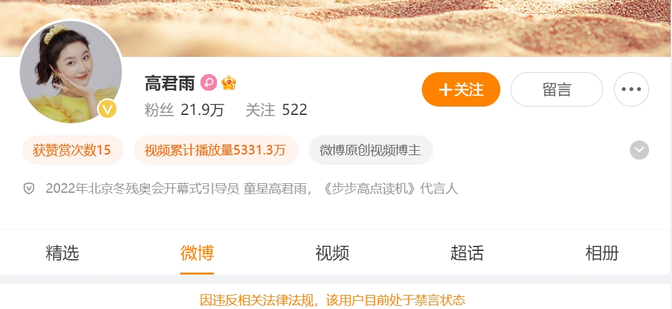View the 关注 522 following list
This screenshot has width=672, height=309.
click(x=276, y=110)
